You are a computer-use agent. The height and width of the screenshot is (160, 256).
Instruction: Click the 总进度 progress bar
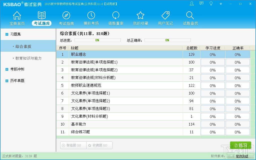[97, 40]
